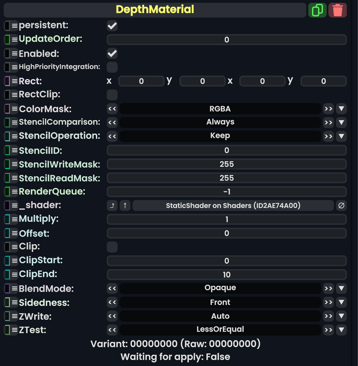Clear the _shader reference with null button
This screenshot has height=366, width=358.
point(341,205)
